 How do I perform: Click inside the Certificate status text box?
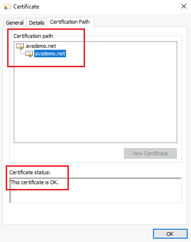95,190
